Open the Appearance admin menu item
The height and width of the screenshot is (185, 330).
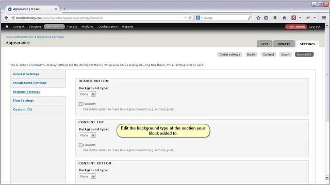pos(54,27)
